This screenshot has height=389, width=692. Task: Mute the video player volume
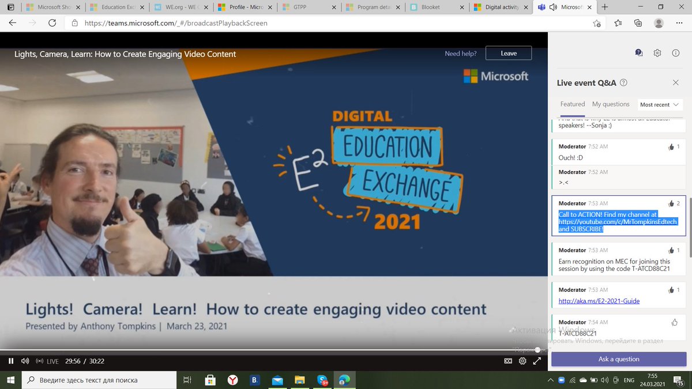coord(25,361)
